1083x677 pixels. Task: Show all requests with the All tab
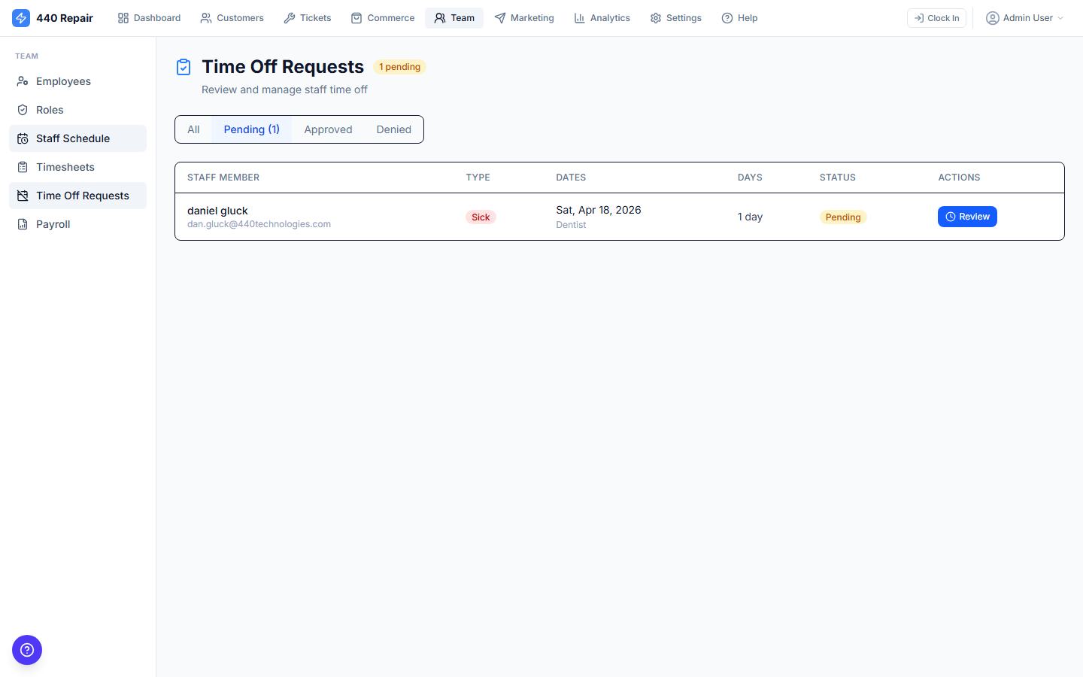pos(193,129)
